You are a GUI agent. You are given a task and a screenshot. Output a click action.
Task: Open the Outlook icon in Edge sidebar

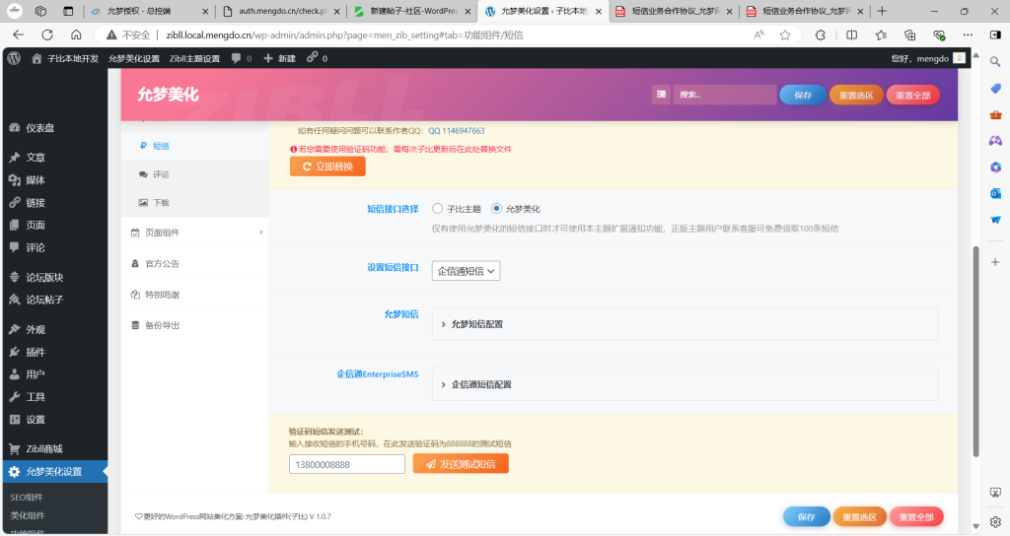pyautogui.click(x=995, y=193)
